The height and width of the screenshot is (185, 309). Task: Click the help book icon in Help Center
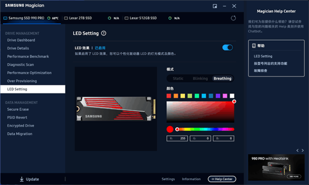tap(254, 46)
